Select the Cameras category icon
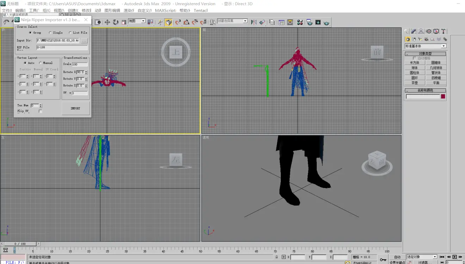This screenshot has width=465, height=264. [x=427, y=39]
